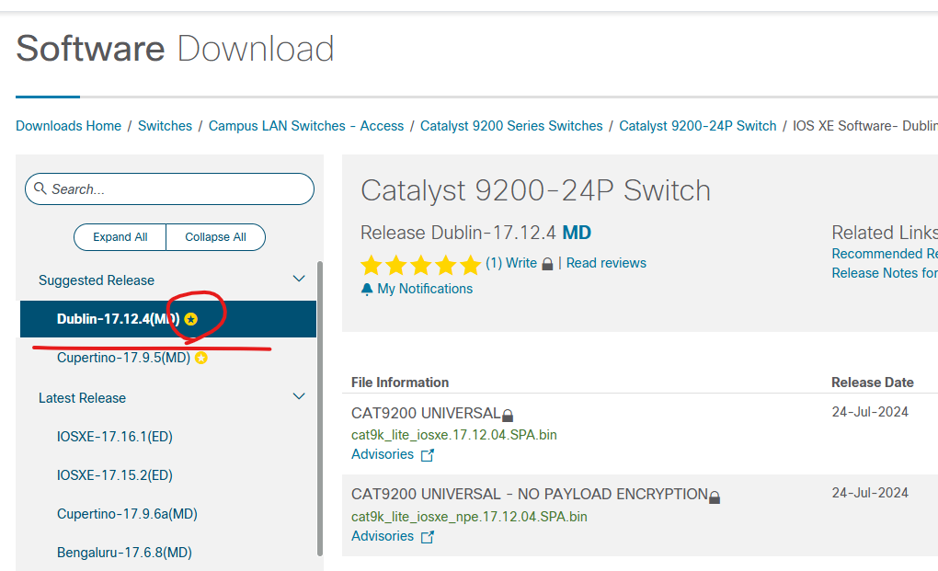Click the Write review link
Viewport: 938px width, 571px height.
pyautogui.click(x=521, y=263)
